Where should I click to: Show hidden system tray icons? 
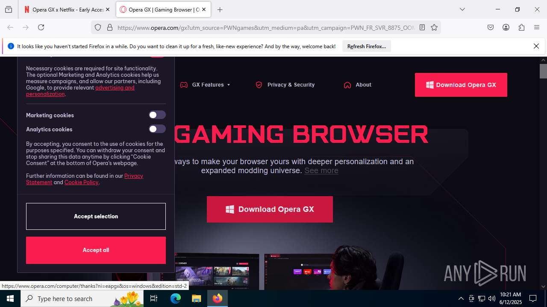coord(461,298)
